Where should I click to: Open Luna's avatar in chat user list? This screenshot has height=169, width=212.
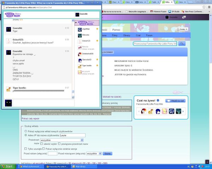(80, 73)
